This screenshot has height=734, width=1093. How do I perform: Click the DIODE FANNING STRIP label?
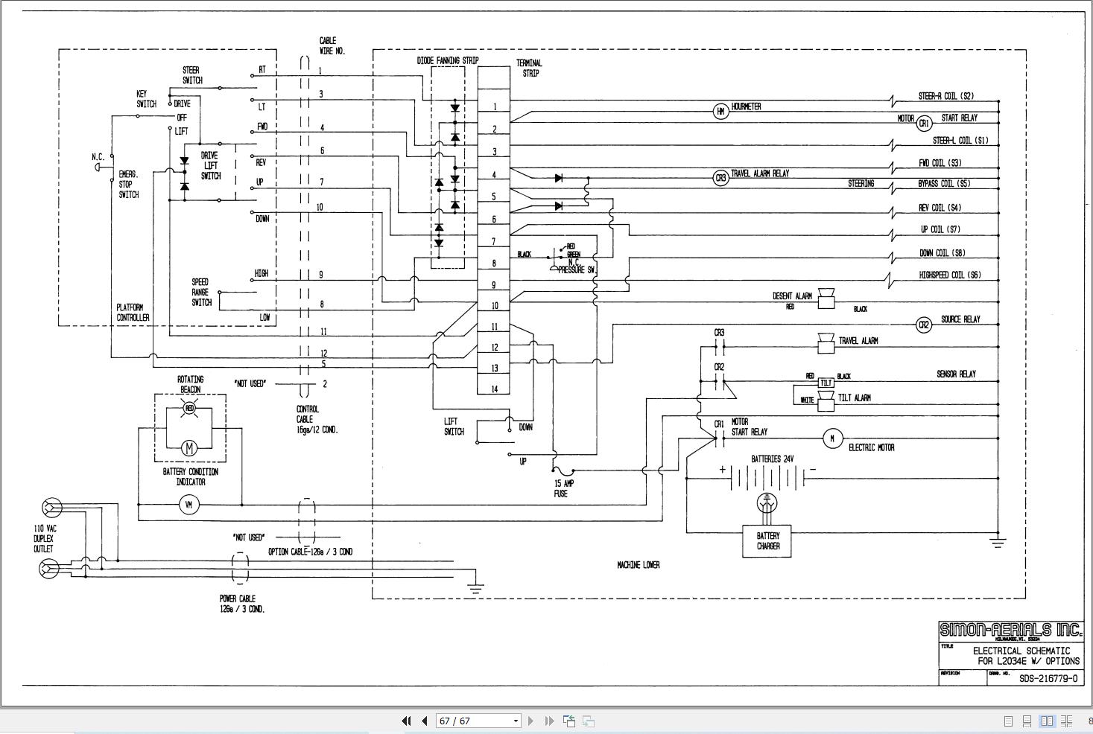447,60
